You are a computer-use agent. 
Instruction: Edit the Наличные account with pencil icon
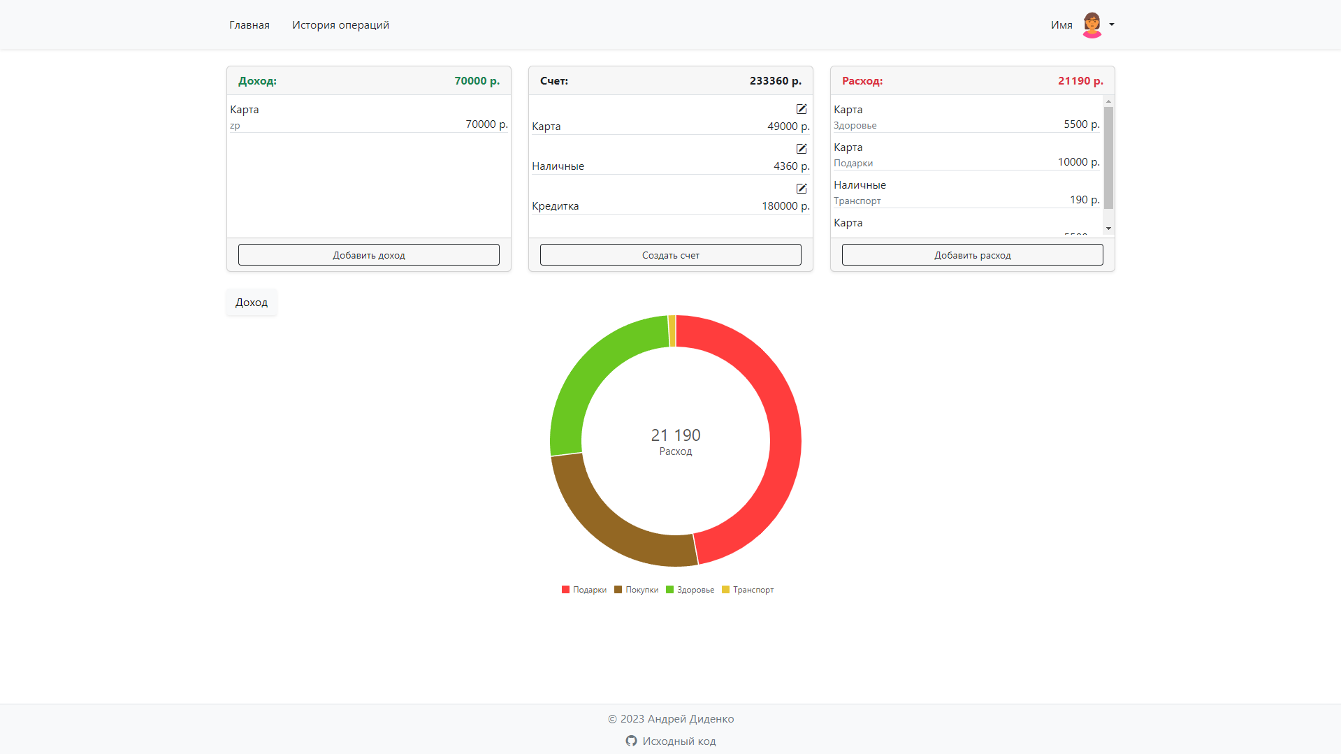[802, 149]
